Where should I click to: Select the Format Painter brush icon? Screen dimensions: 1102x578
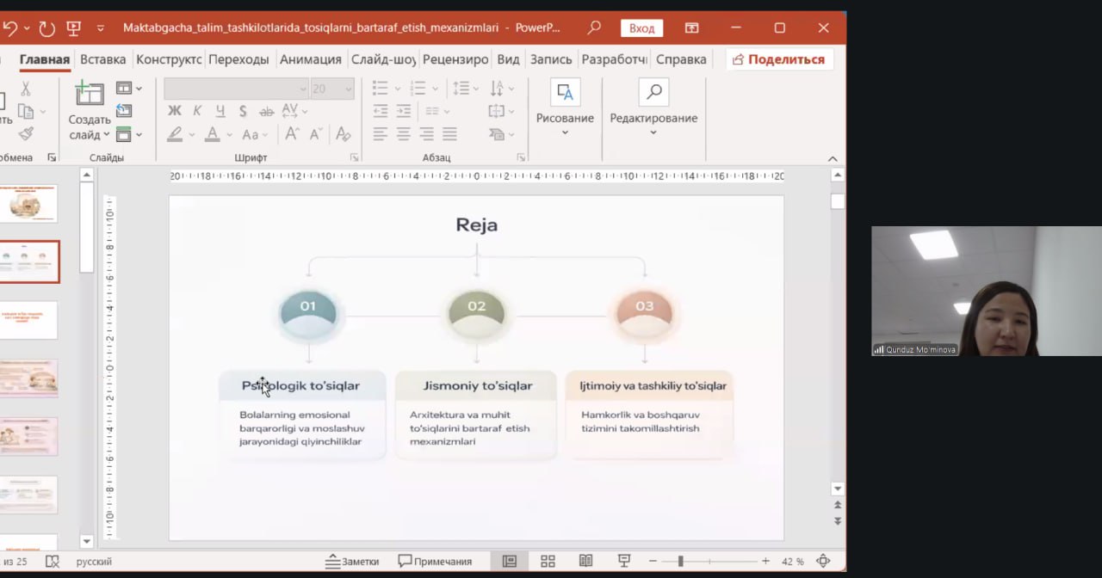point(26,133)
